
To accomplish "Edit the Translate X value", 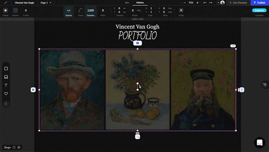I will [x=119, y=8].
